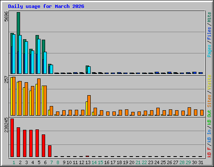The height and width of the screenshot is (167, 214).
Task: Click green weekend day label 14
Action: coord(94,162)
